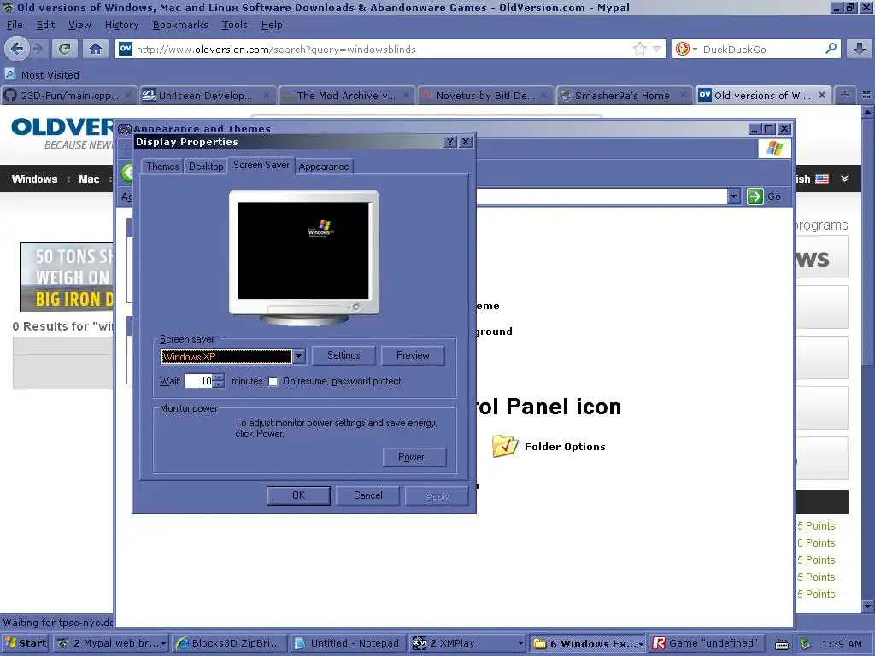The image size is (875, 656).
Task: Increase the Wait minutes spinner up arrow
Action: 219,378
